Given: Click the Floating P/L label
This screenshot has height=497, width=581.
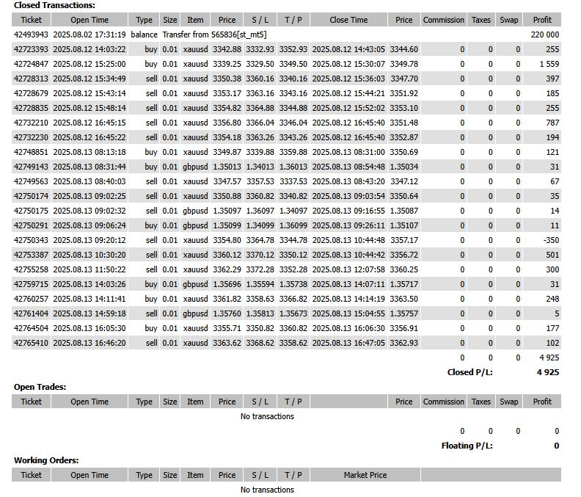Looking at the screenshot, I should click(467, 446).
